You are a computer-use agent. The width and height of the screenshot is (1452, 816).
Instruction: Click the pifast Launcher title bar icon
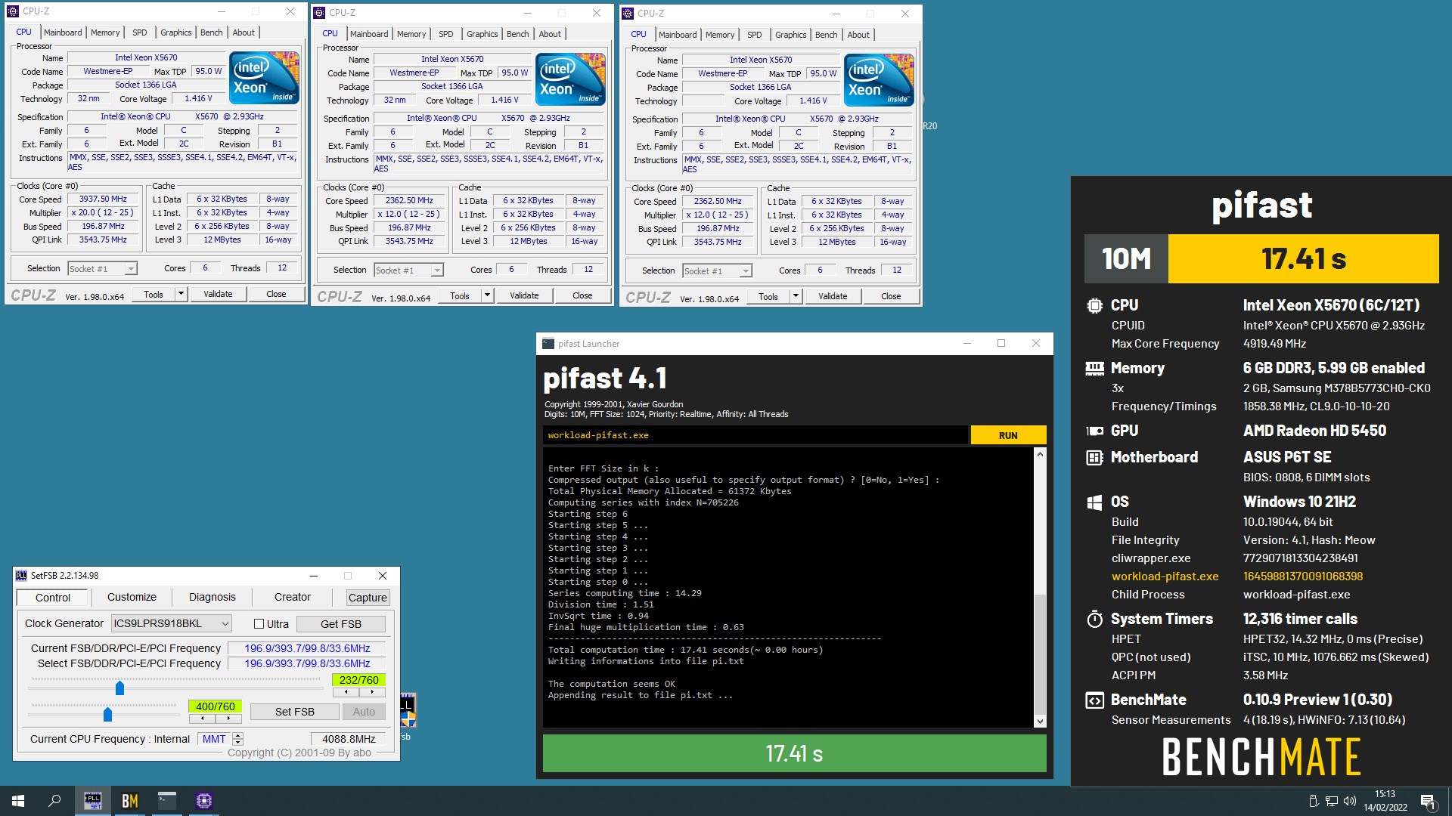pos(548,344)
